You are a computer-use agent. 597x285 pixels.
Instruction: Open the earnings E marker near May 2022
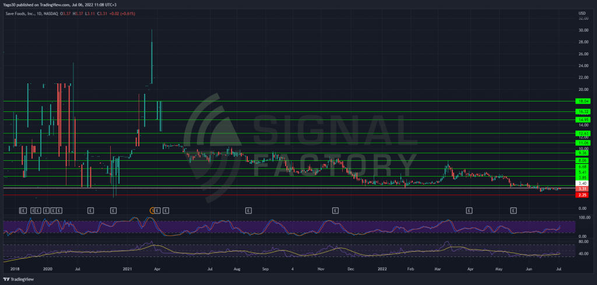click(x=513, y=210)
